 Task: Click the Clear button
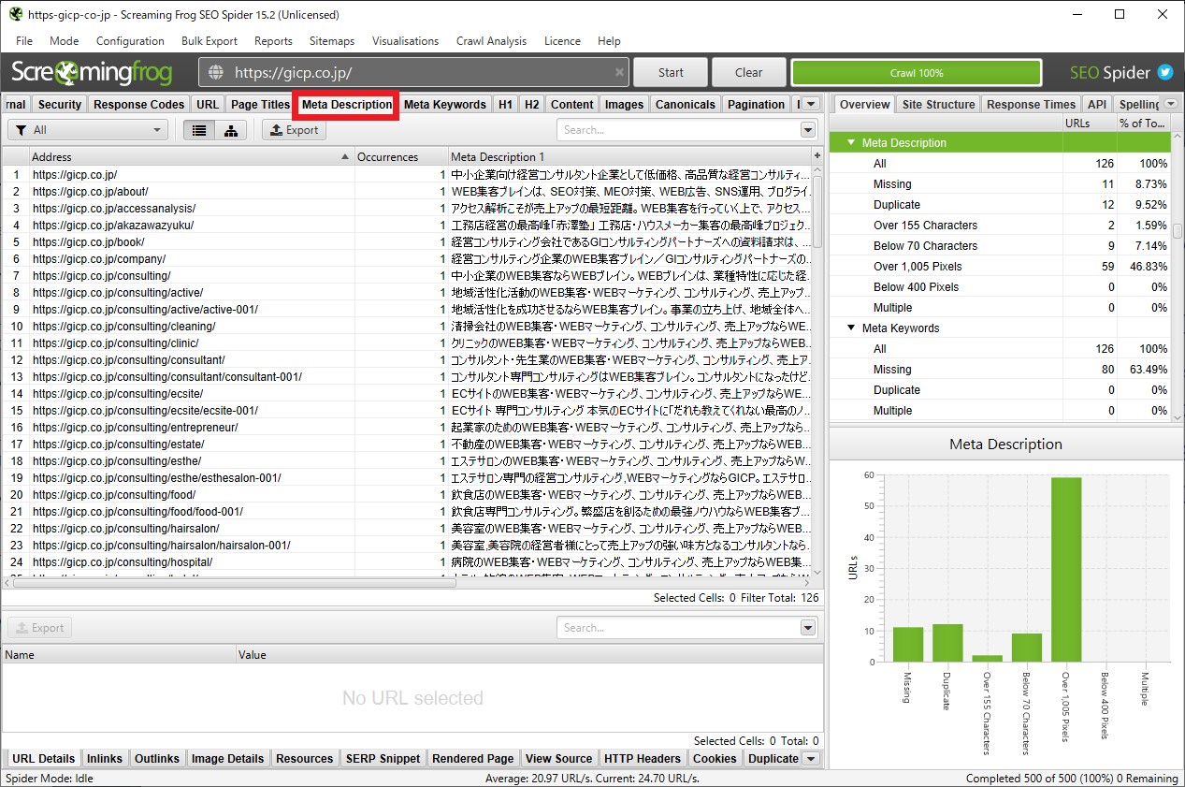748,72
